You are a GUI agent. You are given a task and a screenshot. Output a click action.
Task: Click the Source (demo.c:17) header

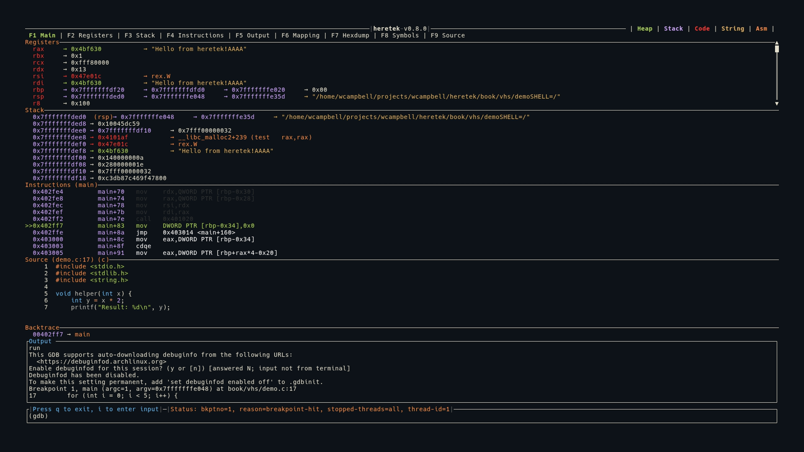click(x=67, y=260)
